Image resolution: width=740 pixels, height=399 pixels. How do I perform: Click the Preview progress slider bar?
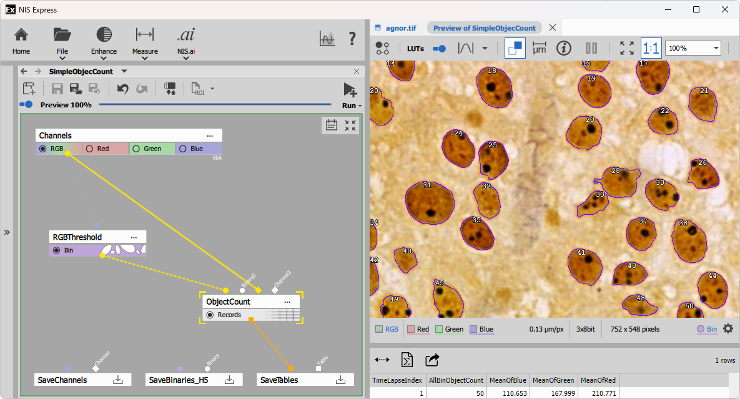[215, 105]
